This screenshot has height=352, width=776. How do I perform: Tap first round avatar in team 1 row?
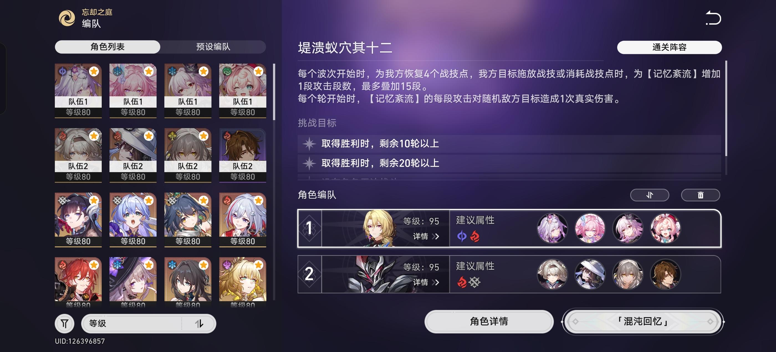pyautogui.click(x=552, y=228)
